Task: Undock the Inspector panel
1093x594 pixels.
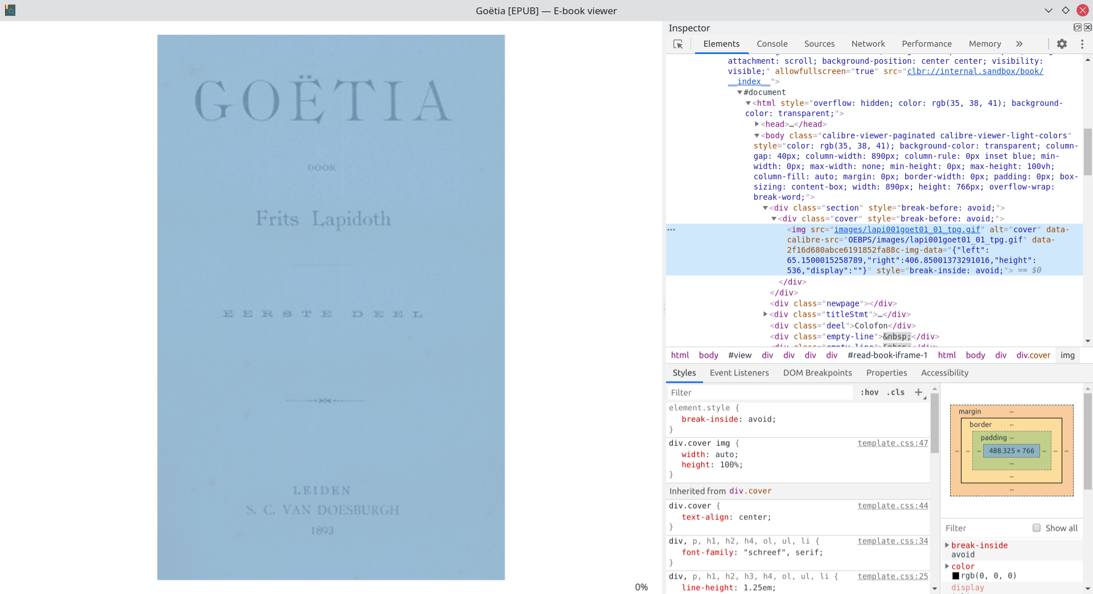Action: pyautogui.click(x=1078, y=27)
